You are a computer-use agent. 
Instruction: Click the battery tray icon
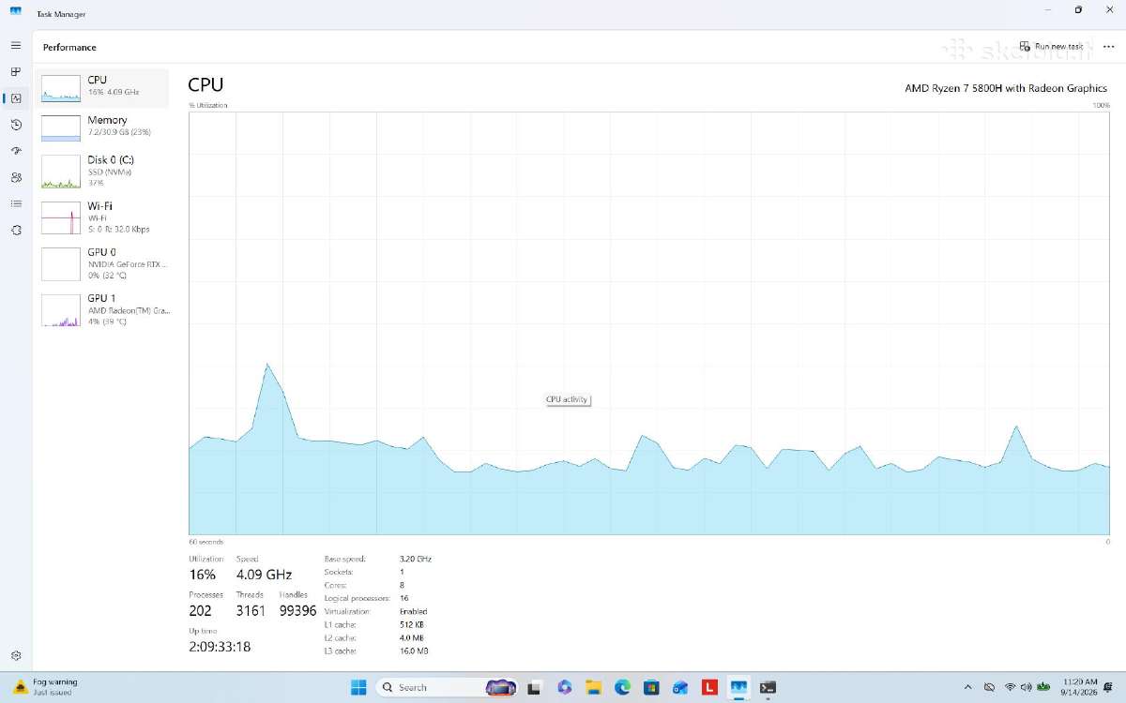1043,687
